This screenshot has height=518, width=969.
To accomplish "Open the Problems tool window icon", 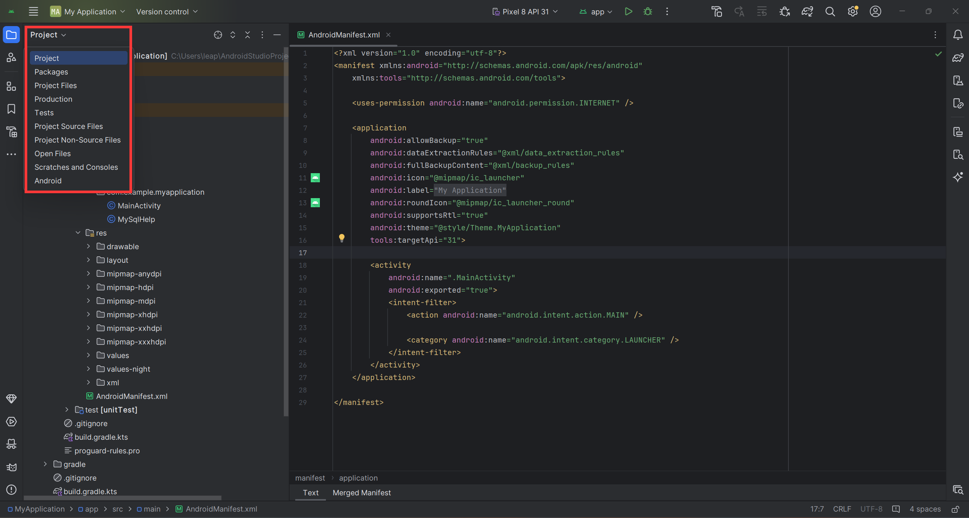I will pyautogui.click(x=11, y=490).
